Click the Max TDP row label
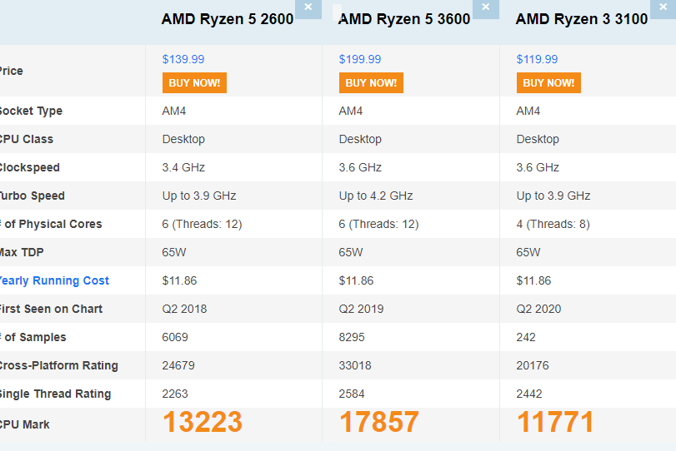 22,252
